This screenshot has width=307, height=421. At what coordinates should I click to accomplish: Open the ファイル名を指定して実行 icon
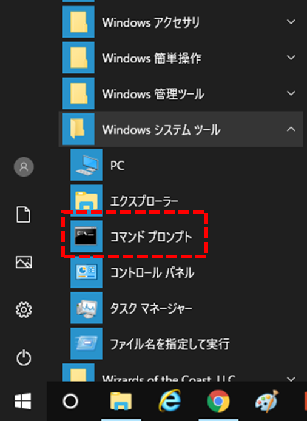pyautogui.click(x=87, y=343)
